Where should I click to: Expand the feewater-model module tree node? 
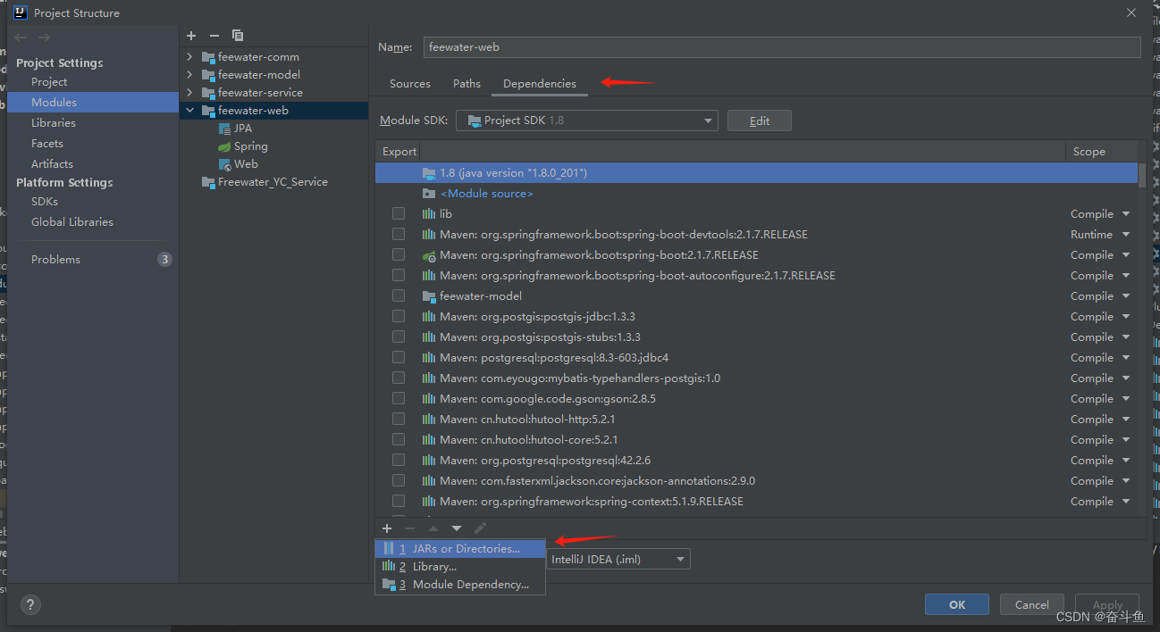point(189,75)
